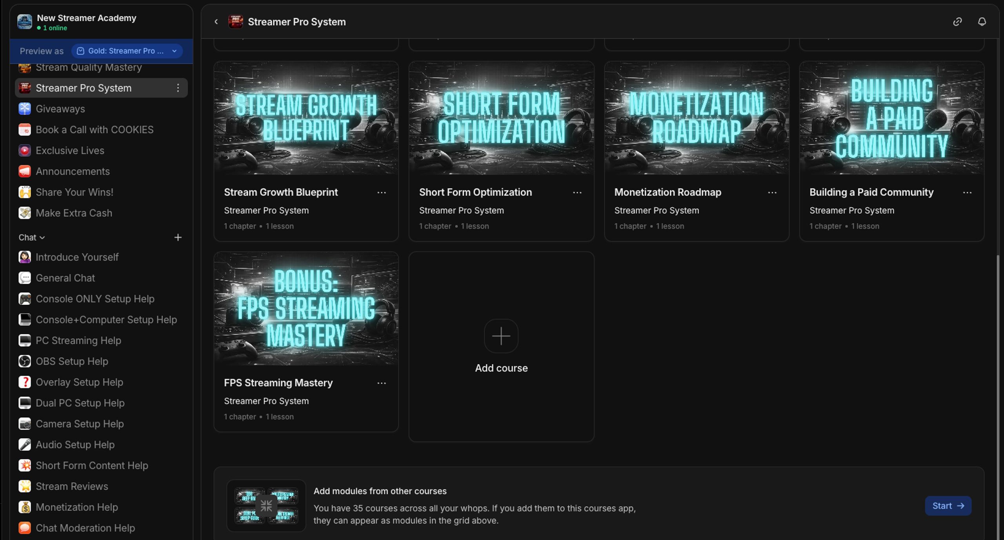1004x540 pixels.
Task: Open Bonus FPS Streaming Mastery thumbnail
Action: [x=306, y=309]
